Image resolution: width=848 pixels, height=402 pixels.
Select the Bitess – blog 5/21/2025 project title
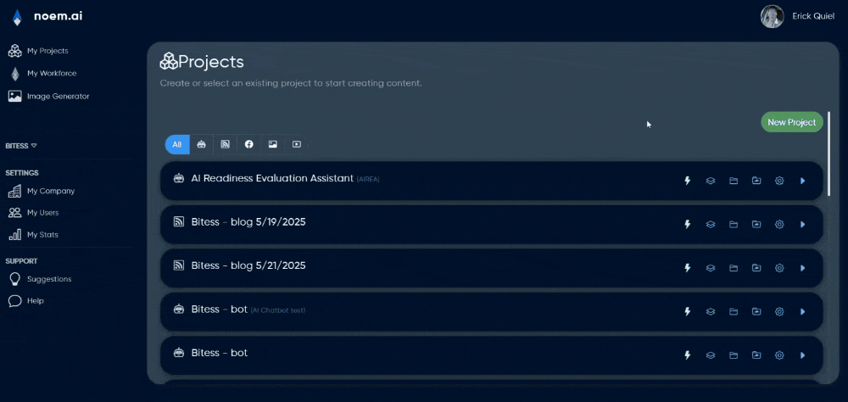click(x=248, y=265)
